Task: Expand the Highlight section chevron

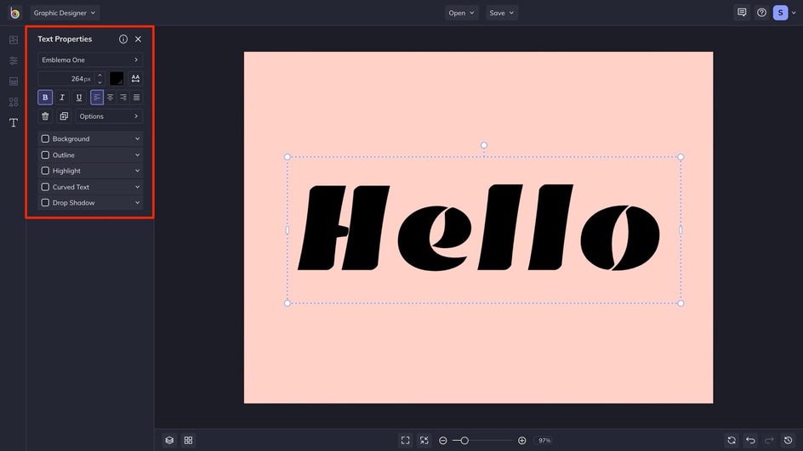Action: pyautogui.click(x=137, y=171)
